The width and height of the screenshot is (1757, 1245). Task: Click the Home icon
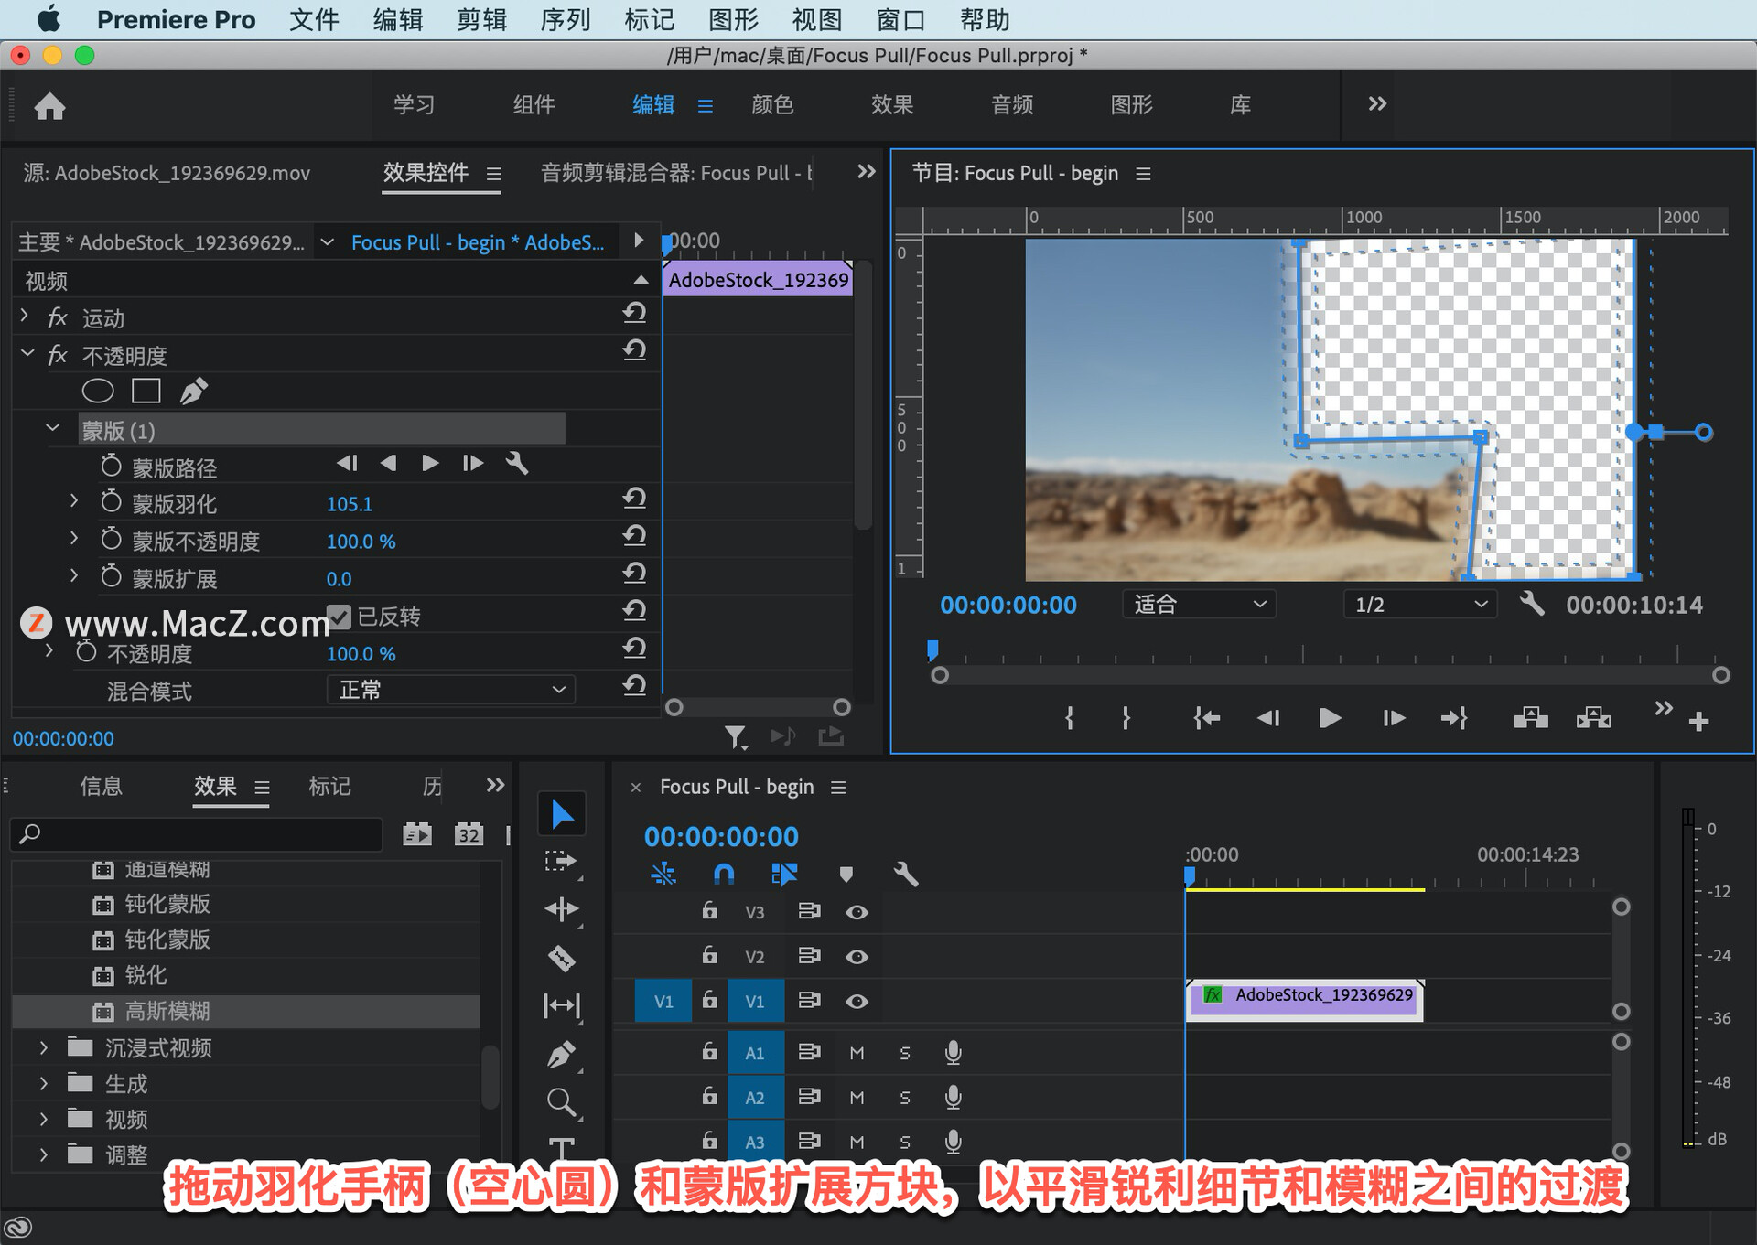[x=49, y=106]
